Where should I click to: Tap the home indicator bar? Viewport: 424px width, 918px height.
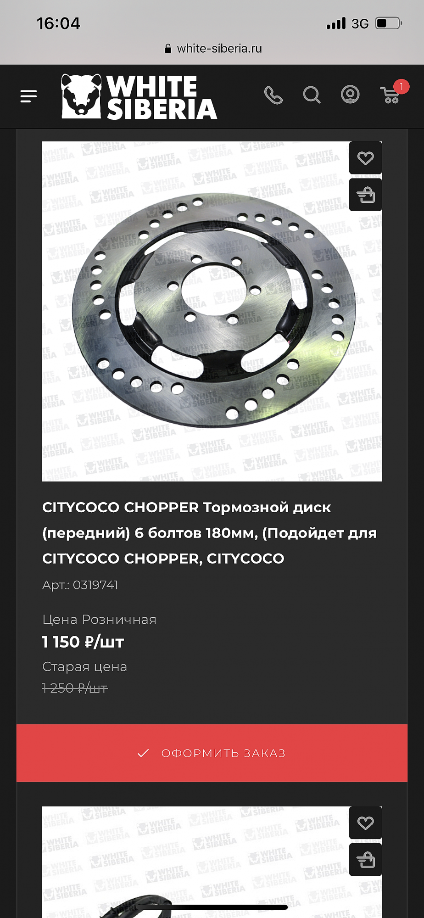click(212, 907)
